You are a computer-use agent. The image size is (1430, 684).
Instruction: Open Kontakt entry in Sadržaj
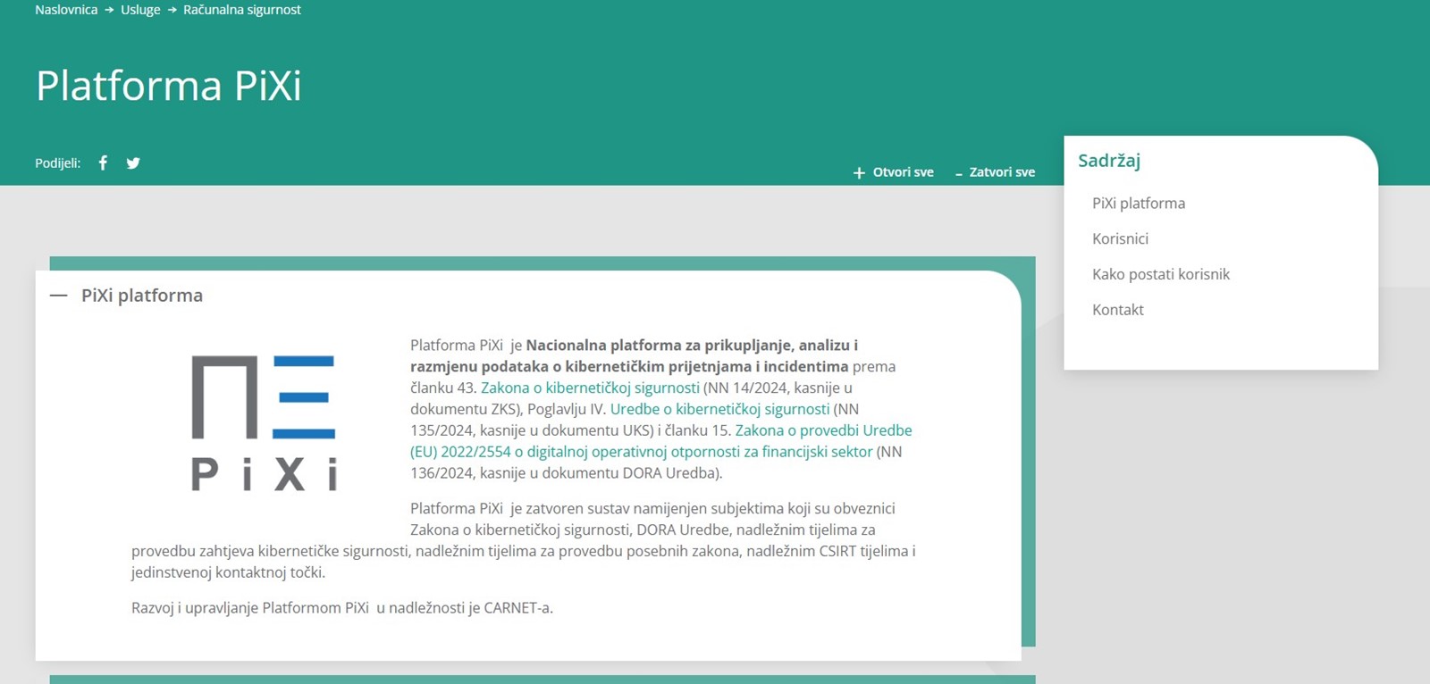1118,310
